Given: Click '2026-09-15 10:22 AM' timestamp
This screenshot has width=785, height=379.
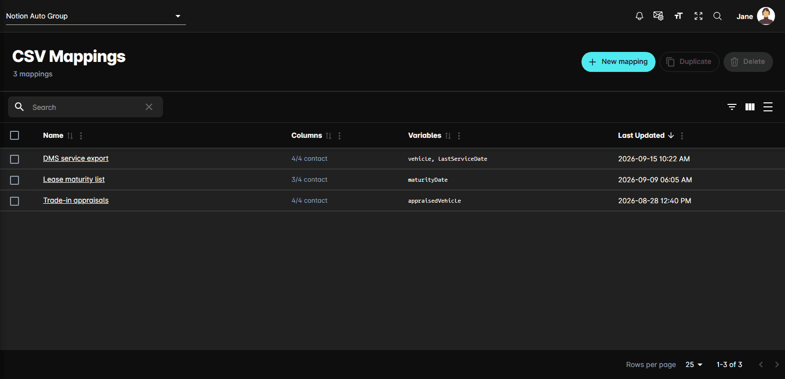Looking at the screenshot, I should point(654,159).
